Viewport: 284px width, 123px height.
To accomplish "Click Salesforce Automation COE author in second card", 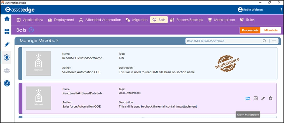I will pyautogui.click(x=82, y=107).
